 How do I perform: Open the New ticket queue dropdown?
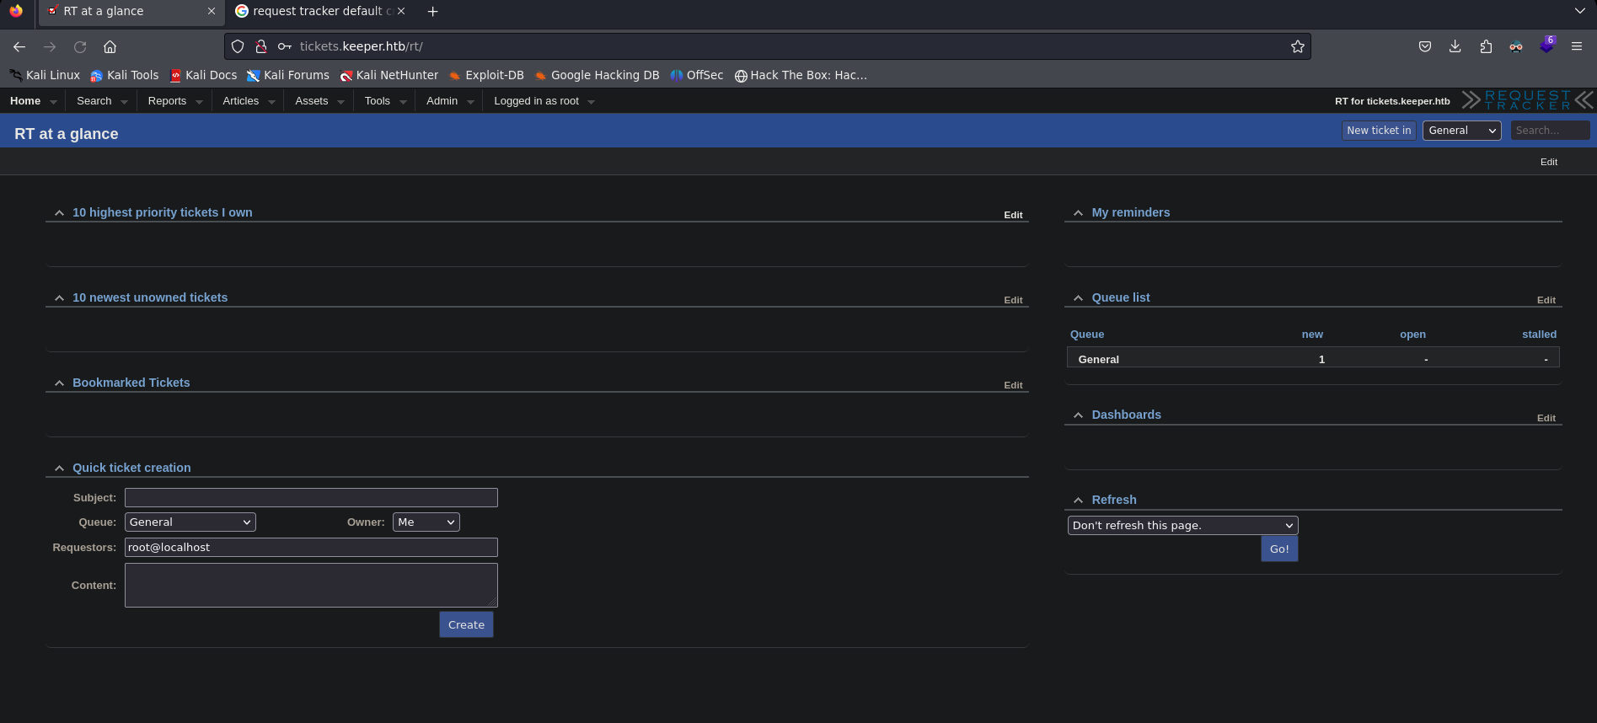click(x=1461, y=131)
